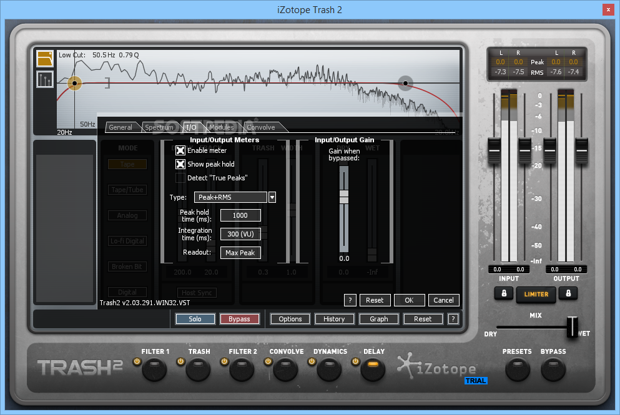Screen dimensions: 620x415
Task: Click the Graph button
Action: point(379,319)
